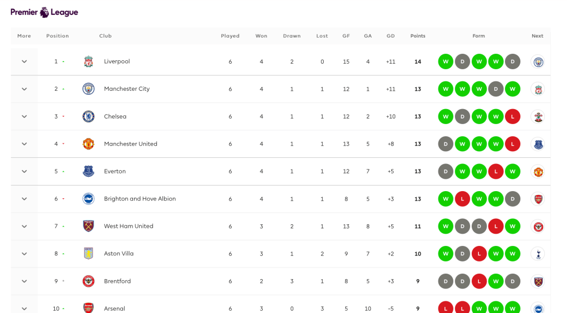The width and height of the screenshot is (567, 313).
Task: Expand the Manchester United row details
Action: [24, 144]
